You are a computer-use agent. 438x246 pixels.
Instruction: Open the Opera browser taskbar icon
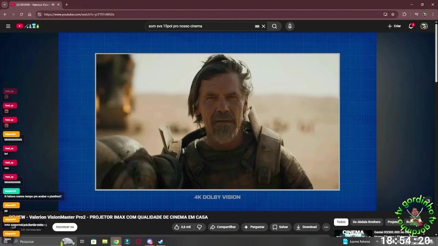[139, 242]
